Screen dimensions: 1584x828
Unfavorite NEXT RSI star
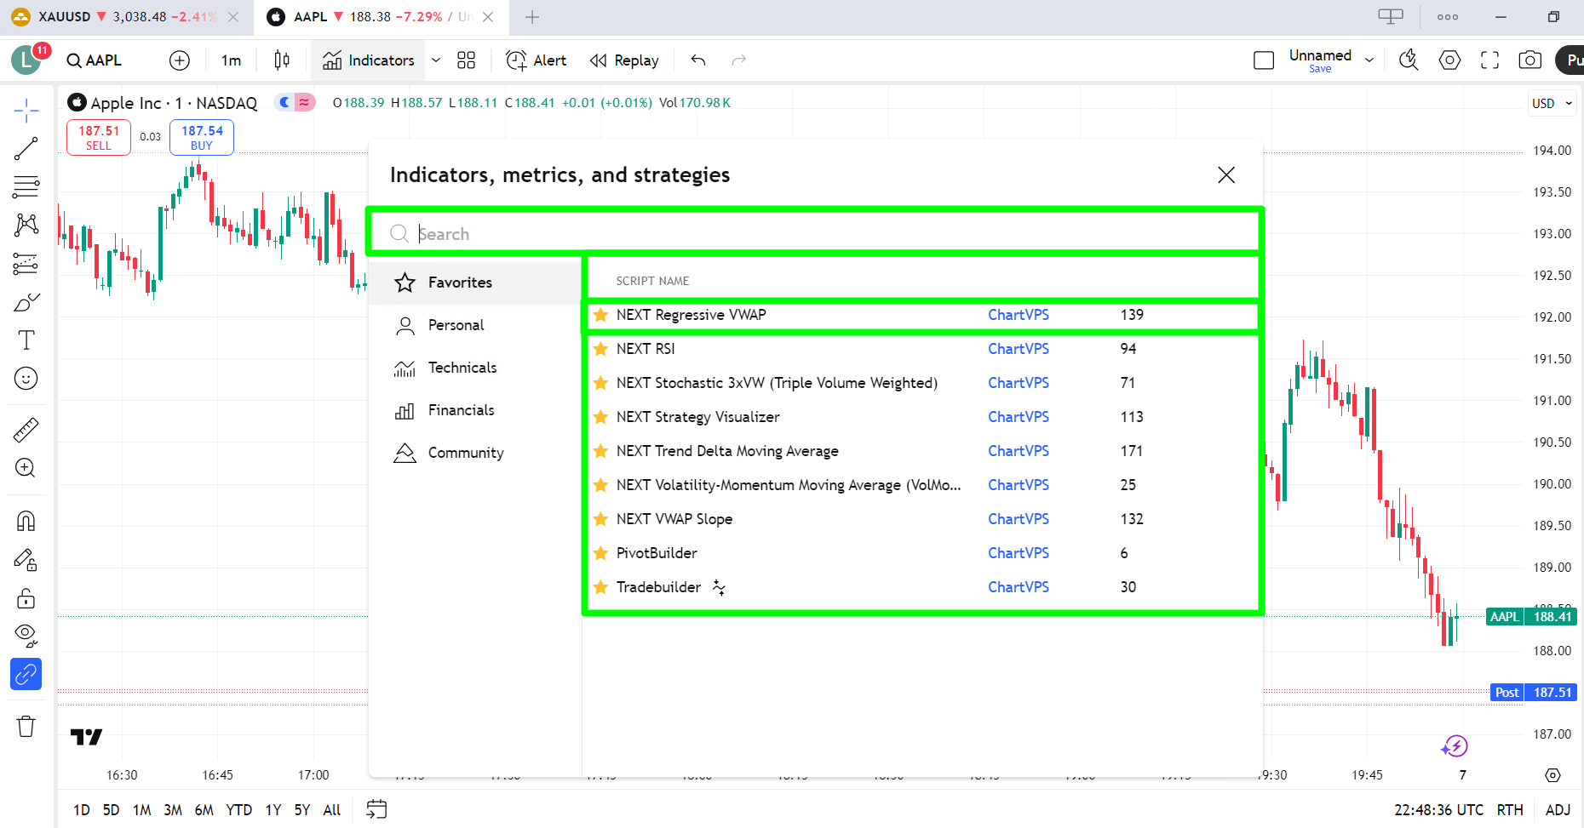pyautogui.click(x=600, y=349)
